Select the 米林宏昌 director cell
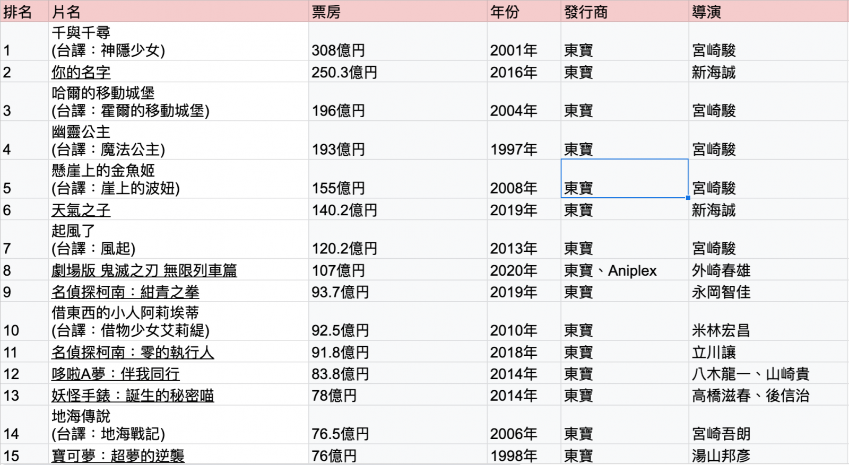 769,321
